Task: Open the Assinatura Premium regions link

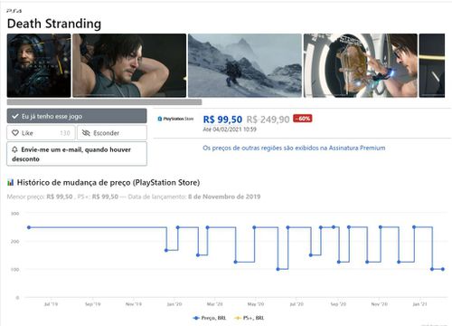Action: 294,148
